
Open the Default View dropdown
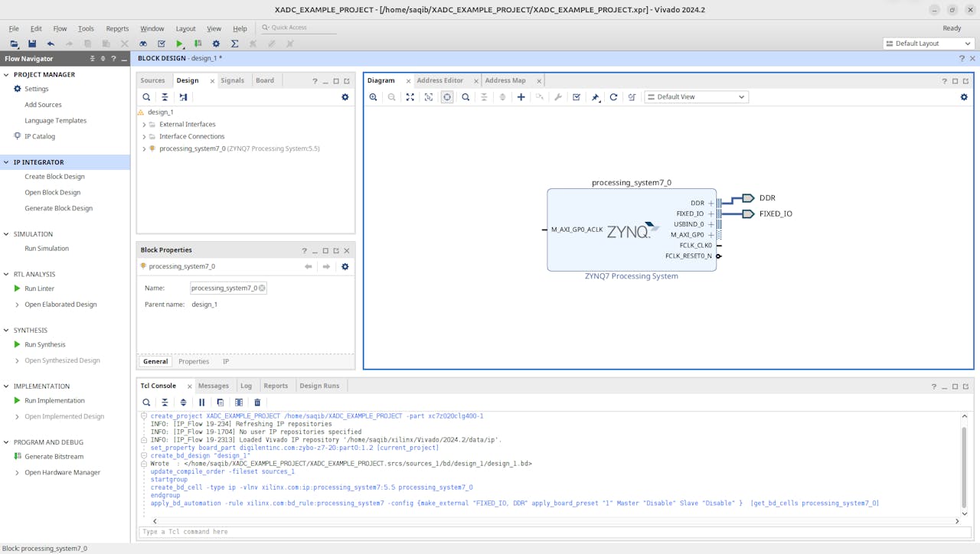696,97
